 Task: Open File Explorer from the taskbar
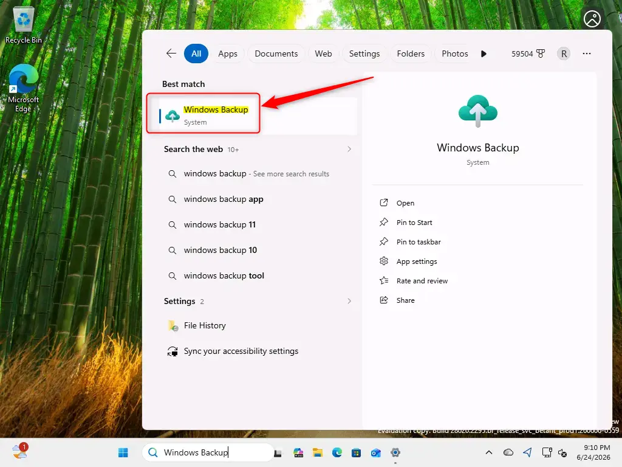point(317,452)
